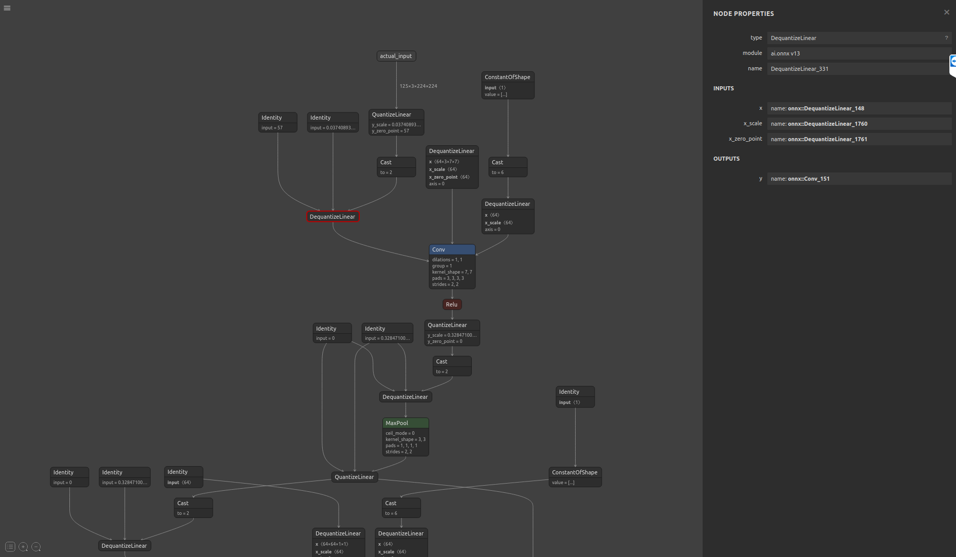Select the red-outlined DequantizeLinear node
956x557 pixels.
click(333, 217)
